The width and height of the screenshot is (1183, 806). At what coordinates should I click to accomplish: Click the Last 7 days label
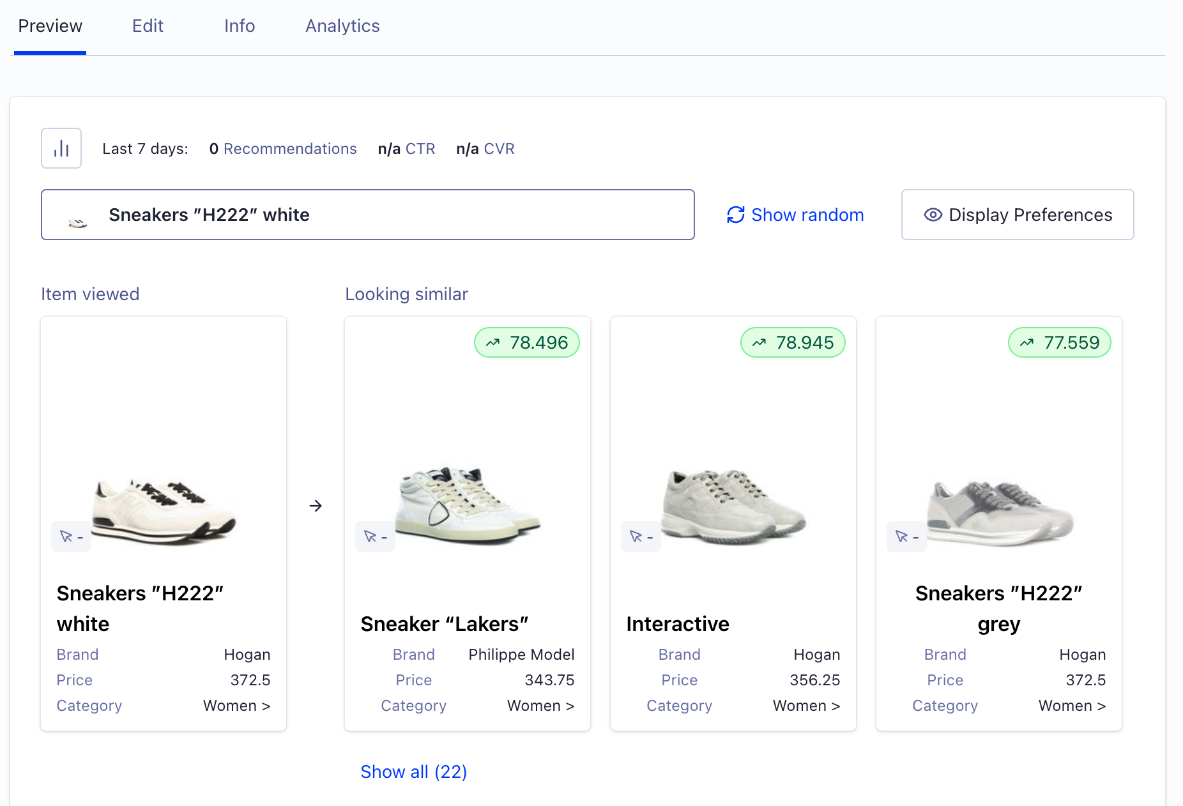pos(145,149)
